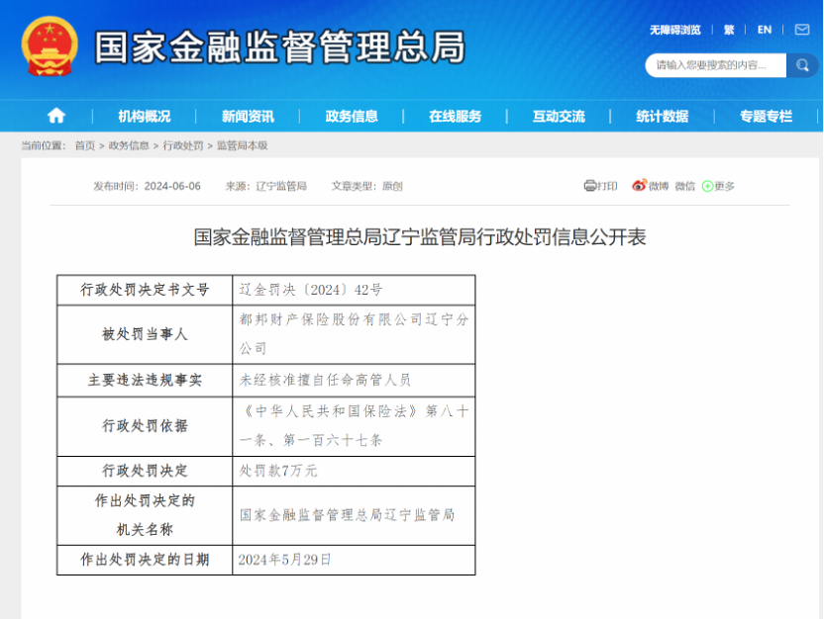Click the row label 行政处罚决定
Viewport: 824px width, 619px height.
click(x=145, y=471)
